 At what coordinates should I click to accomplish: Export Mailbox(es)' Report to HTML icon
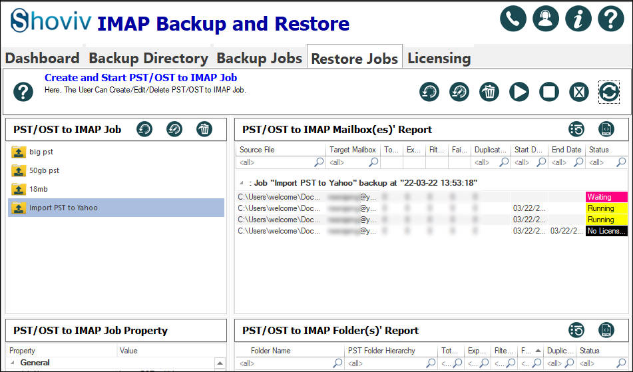point(606,129)
